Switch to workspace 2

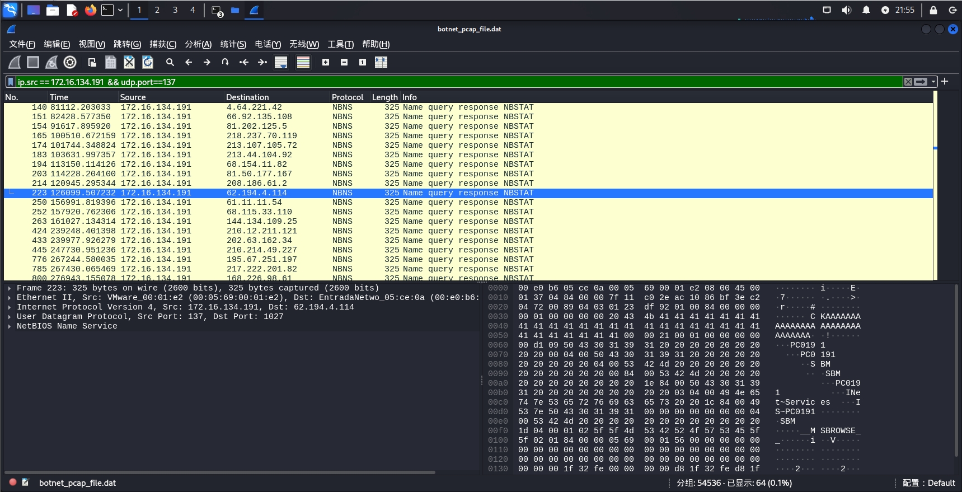tap(157, 10)
